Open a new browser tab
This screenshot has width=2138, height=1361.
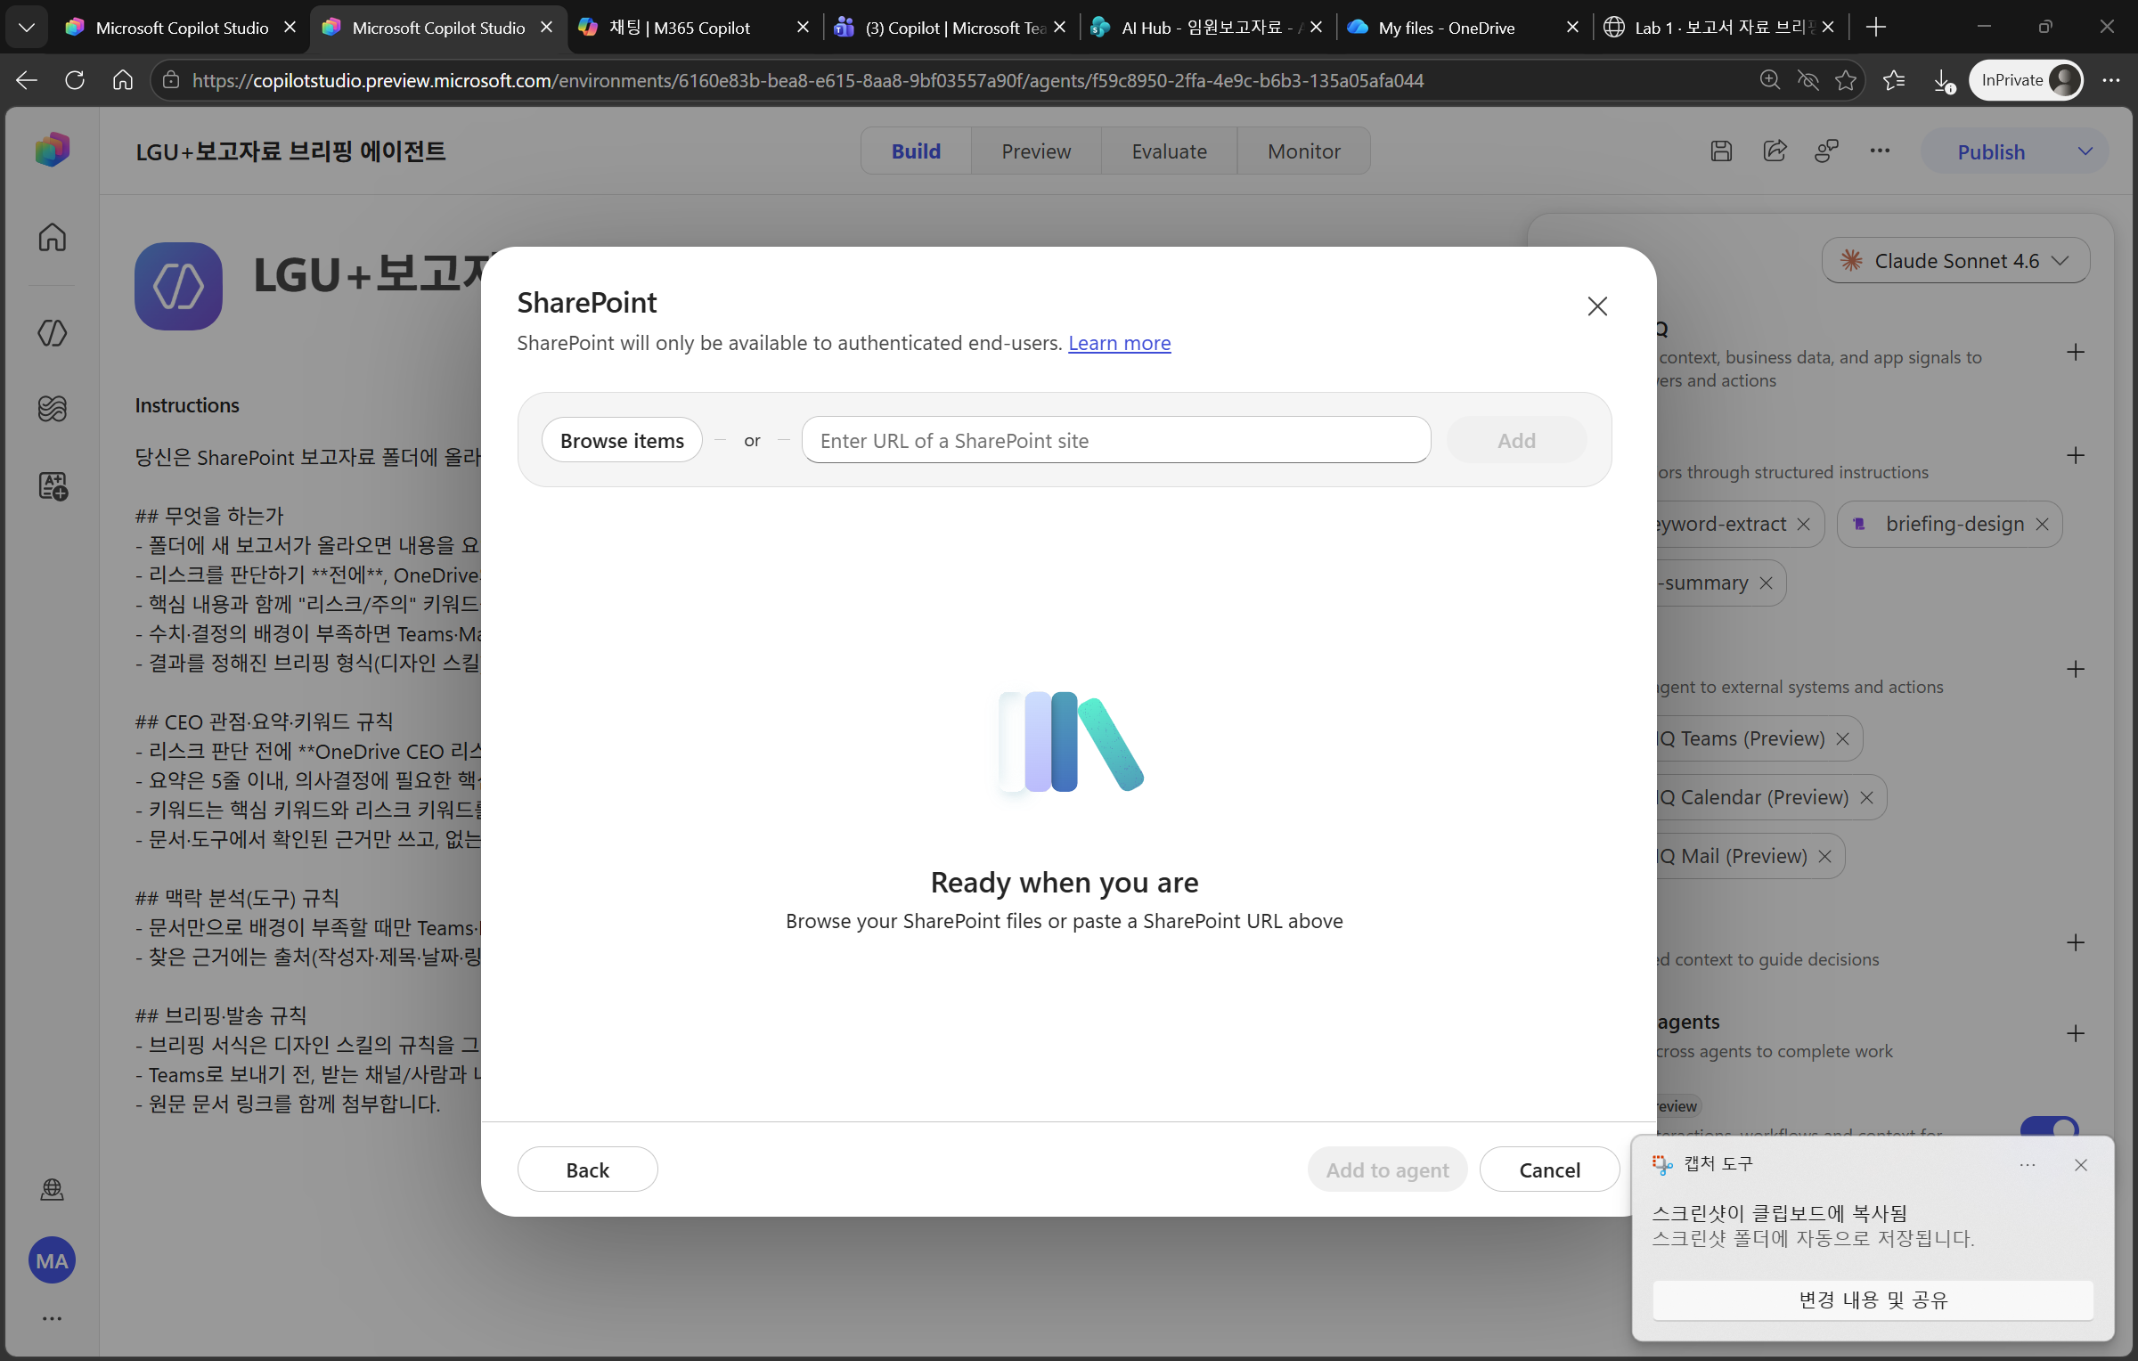(x=1875, y=27)
